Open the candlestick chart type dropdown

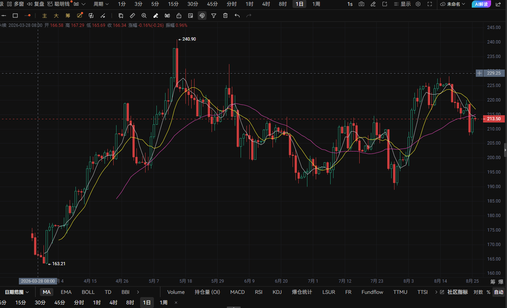[79, 4]
